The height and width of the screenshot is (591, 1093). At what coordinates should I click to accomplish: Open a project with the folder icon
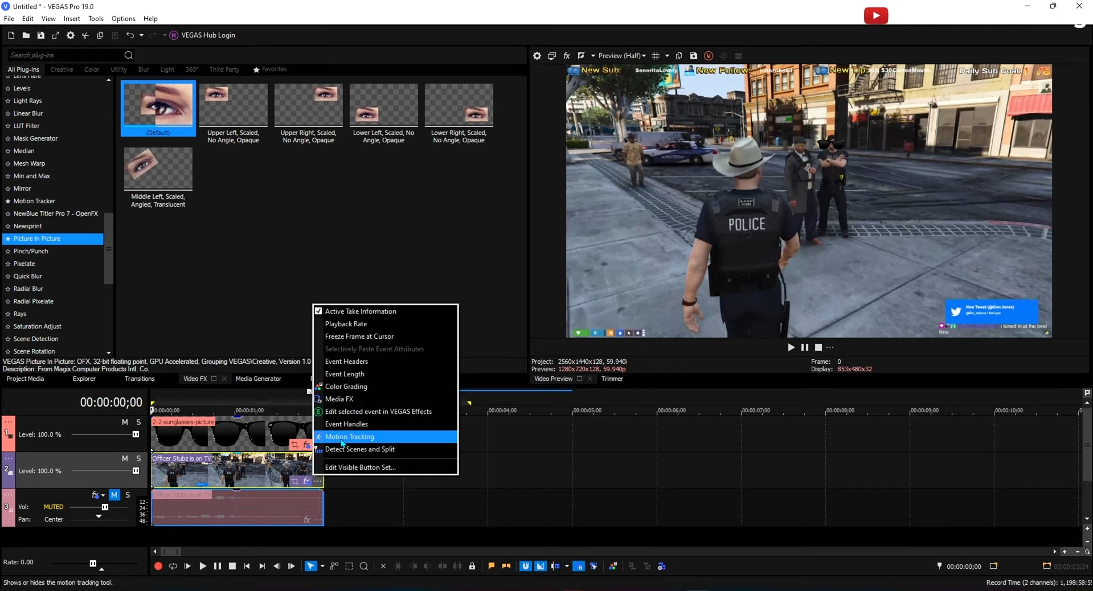click(x=26, y=35)
